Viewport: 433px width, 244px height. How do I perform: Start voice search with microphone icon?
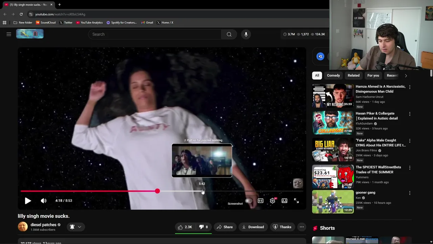[x=246, y=34]
